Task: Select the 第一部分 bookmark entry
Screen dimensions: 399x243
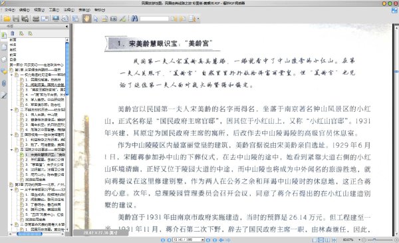Action: [x=37, y=65]
